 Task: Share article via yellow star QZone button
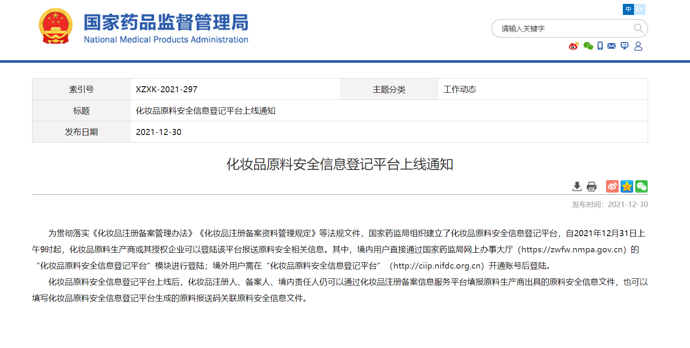click(x=627, y=186)
